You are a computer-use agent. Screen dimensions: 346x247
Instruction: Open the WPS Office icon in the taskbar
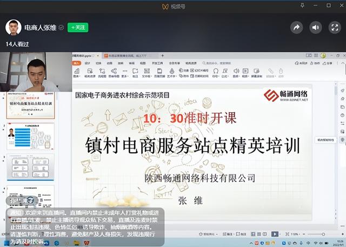tap(86, 243)
